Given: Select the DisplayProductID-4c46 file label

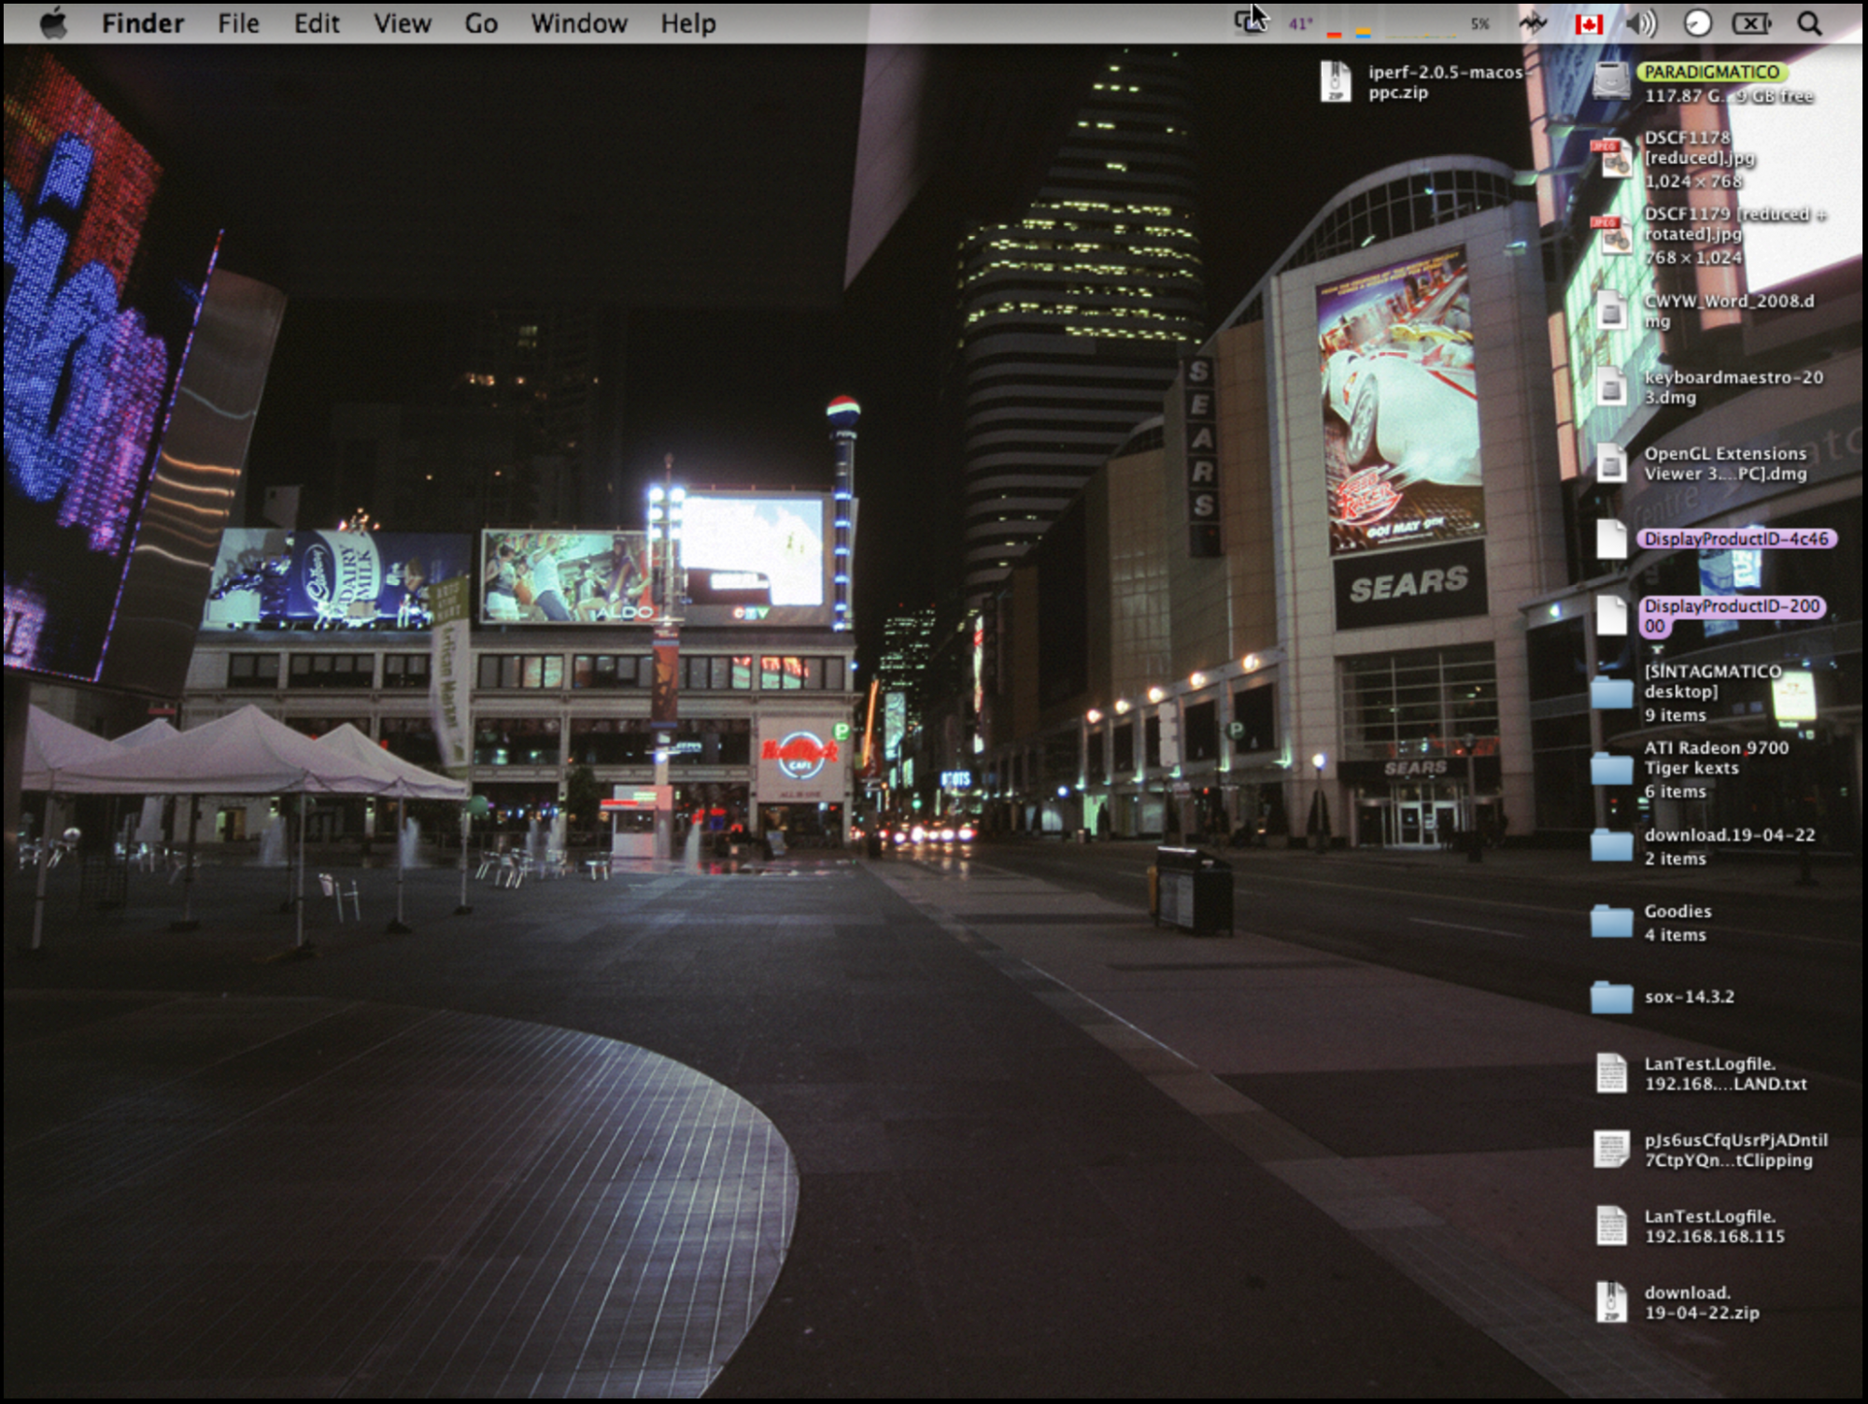Looking at the screenshot, I should (x=1735, y=539).
